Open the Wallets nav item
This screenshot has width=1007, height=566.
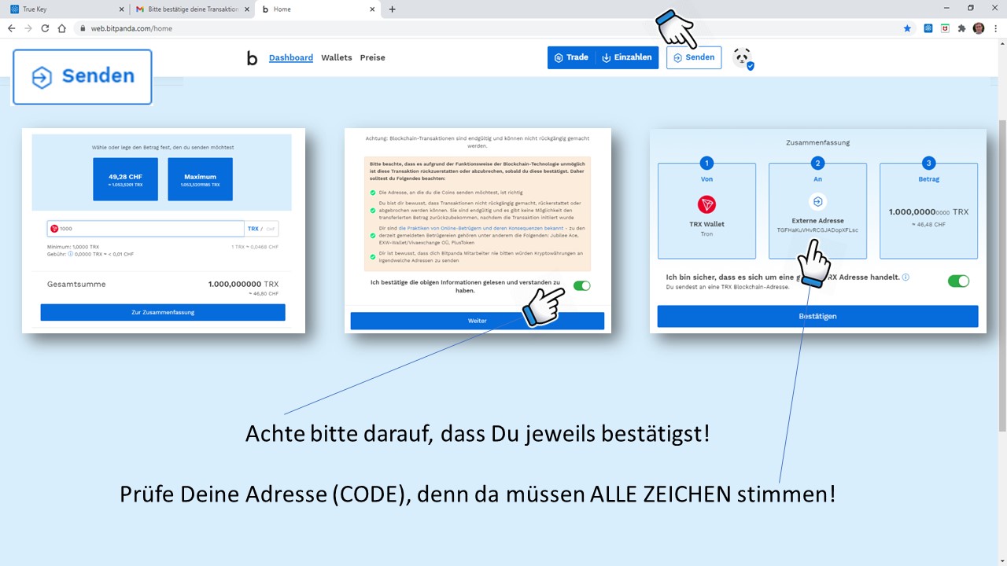pos(337,57)
